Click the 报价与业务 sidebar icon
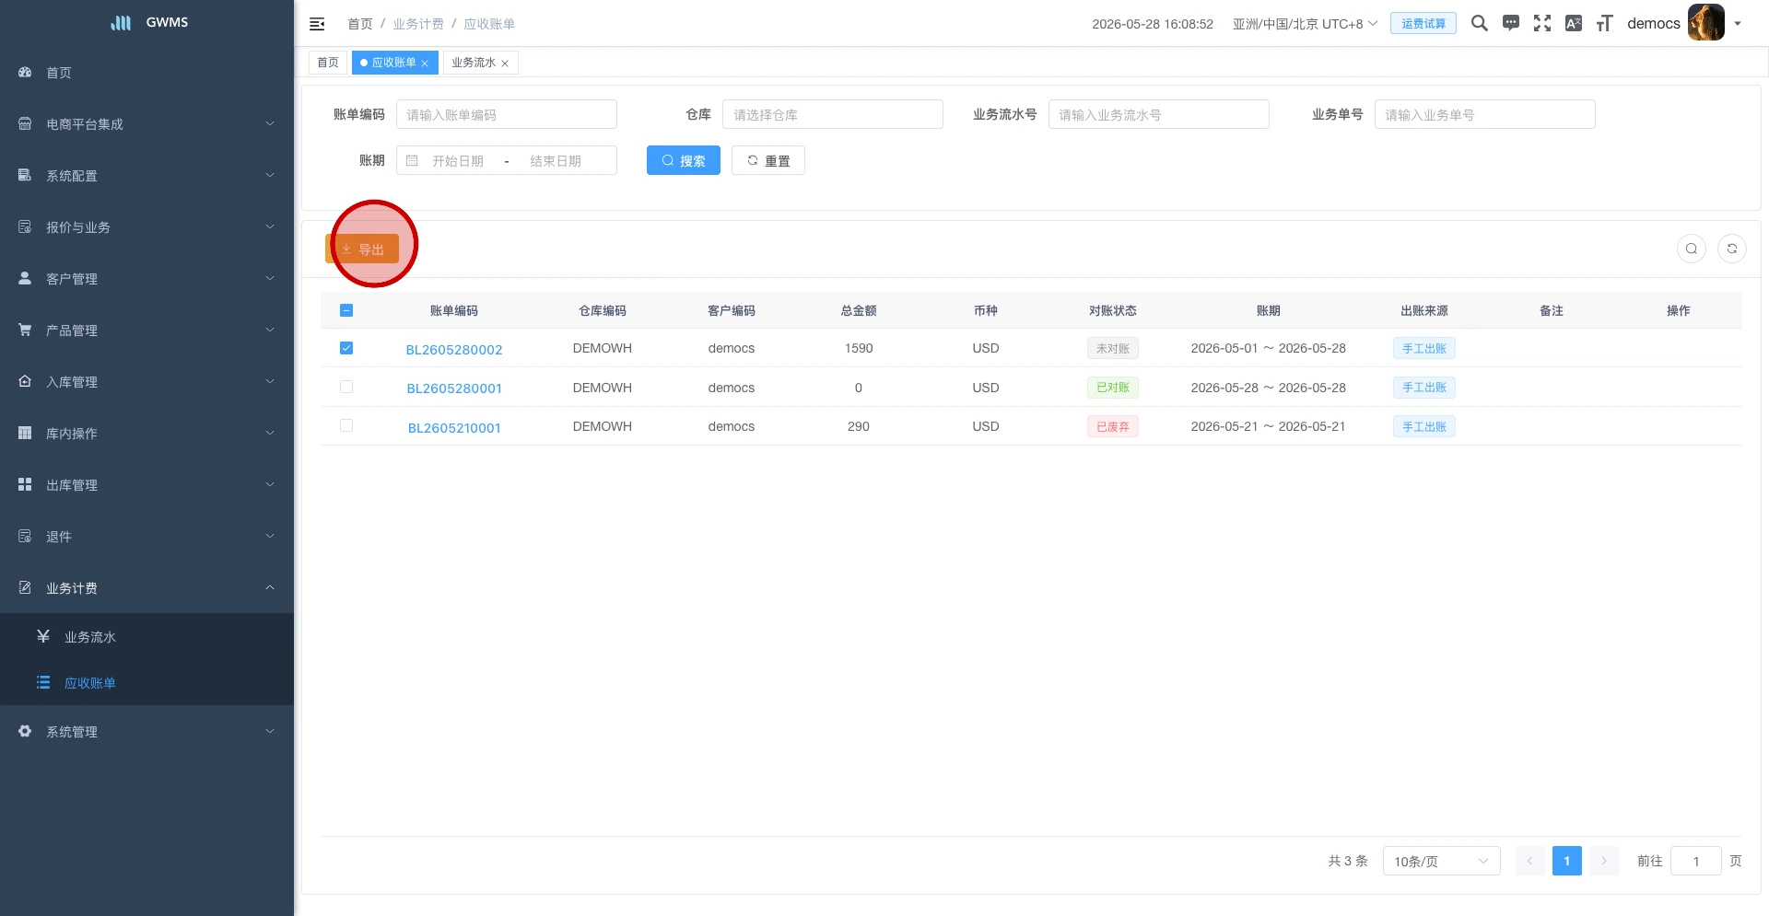This screenshot has height=916, width=1769. click(x=25, y=226)
